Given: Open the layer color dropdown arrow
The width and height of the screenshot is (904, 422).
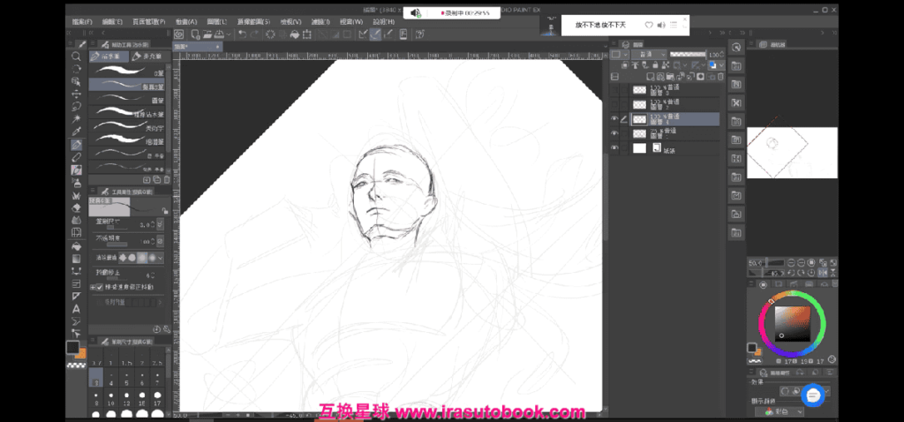Looking at the screenshot, I should (721, 65).
